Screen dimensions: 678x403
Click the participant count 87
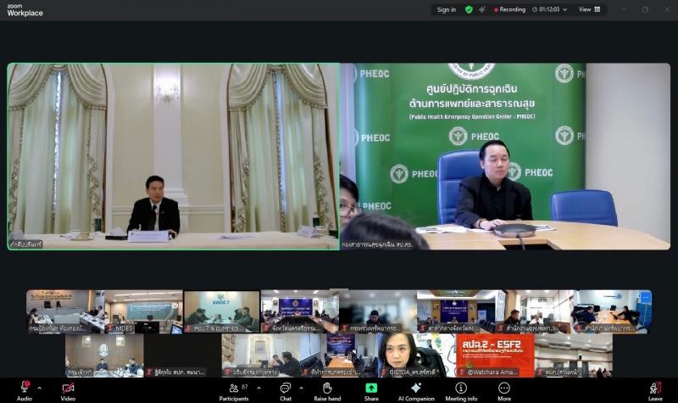pyautogui.click(x=245, y=387)
